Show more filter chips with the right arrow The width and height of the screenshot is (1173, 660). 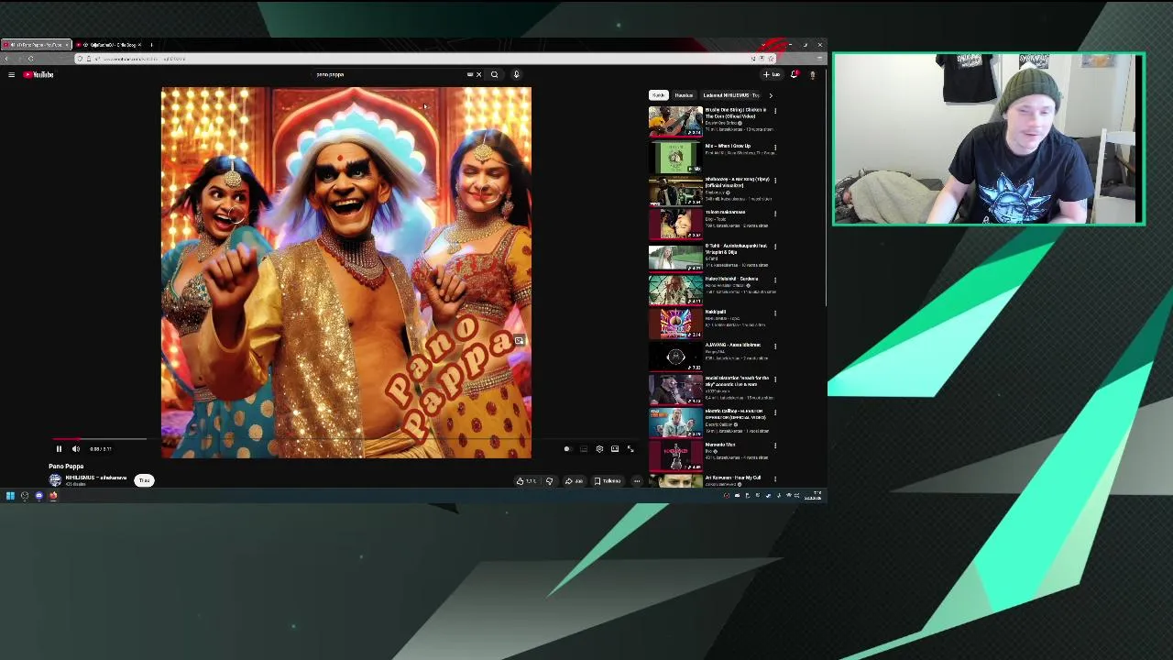click(x=770, y=95)
